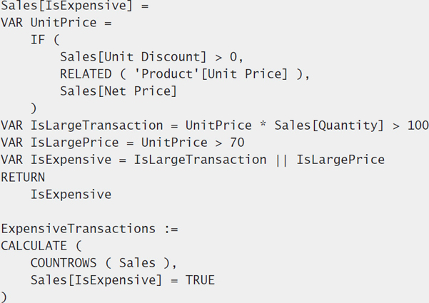Screen dimensions: 429x303
Task: Click closing parenthesis of IF block
Action: [x=34, y=108]
